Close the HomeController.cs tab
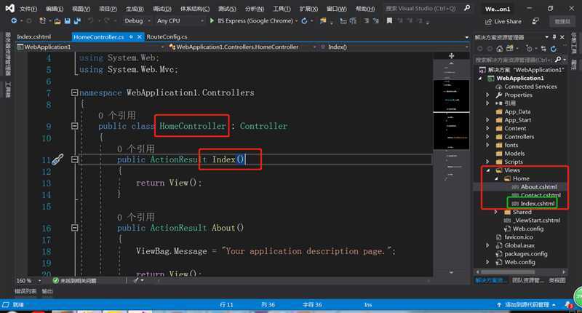The width and height of the screenshot is (582, 313). [140, 36]
